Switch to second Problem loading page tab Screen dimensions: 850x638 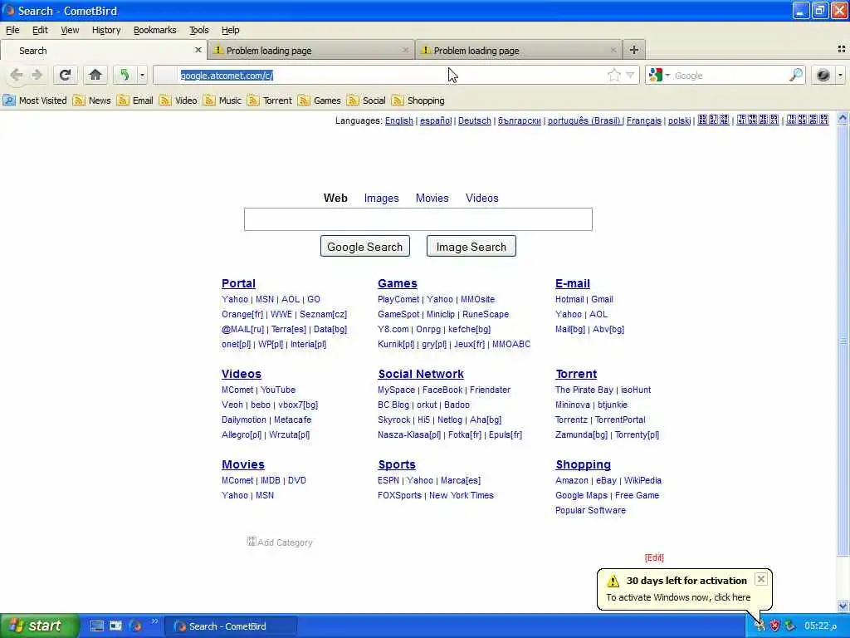(x=518, y=50)
